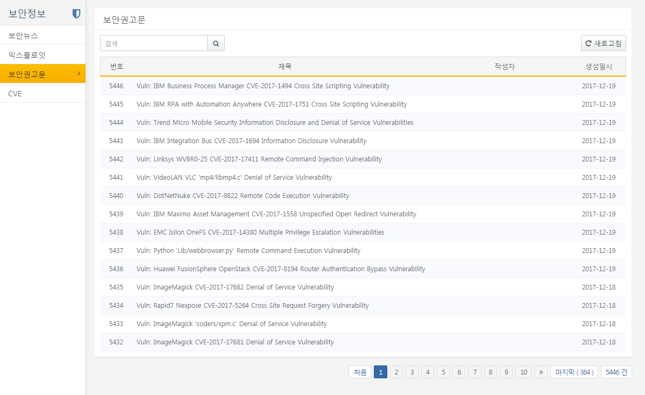
Task: Click the 5446 건 total count
Action: [616, 372]
